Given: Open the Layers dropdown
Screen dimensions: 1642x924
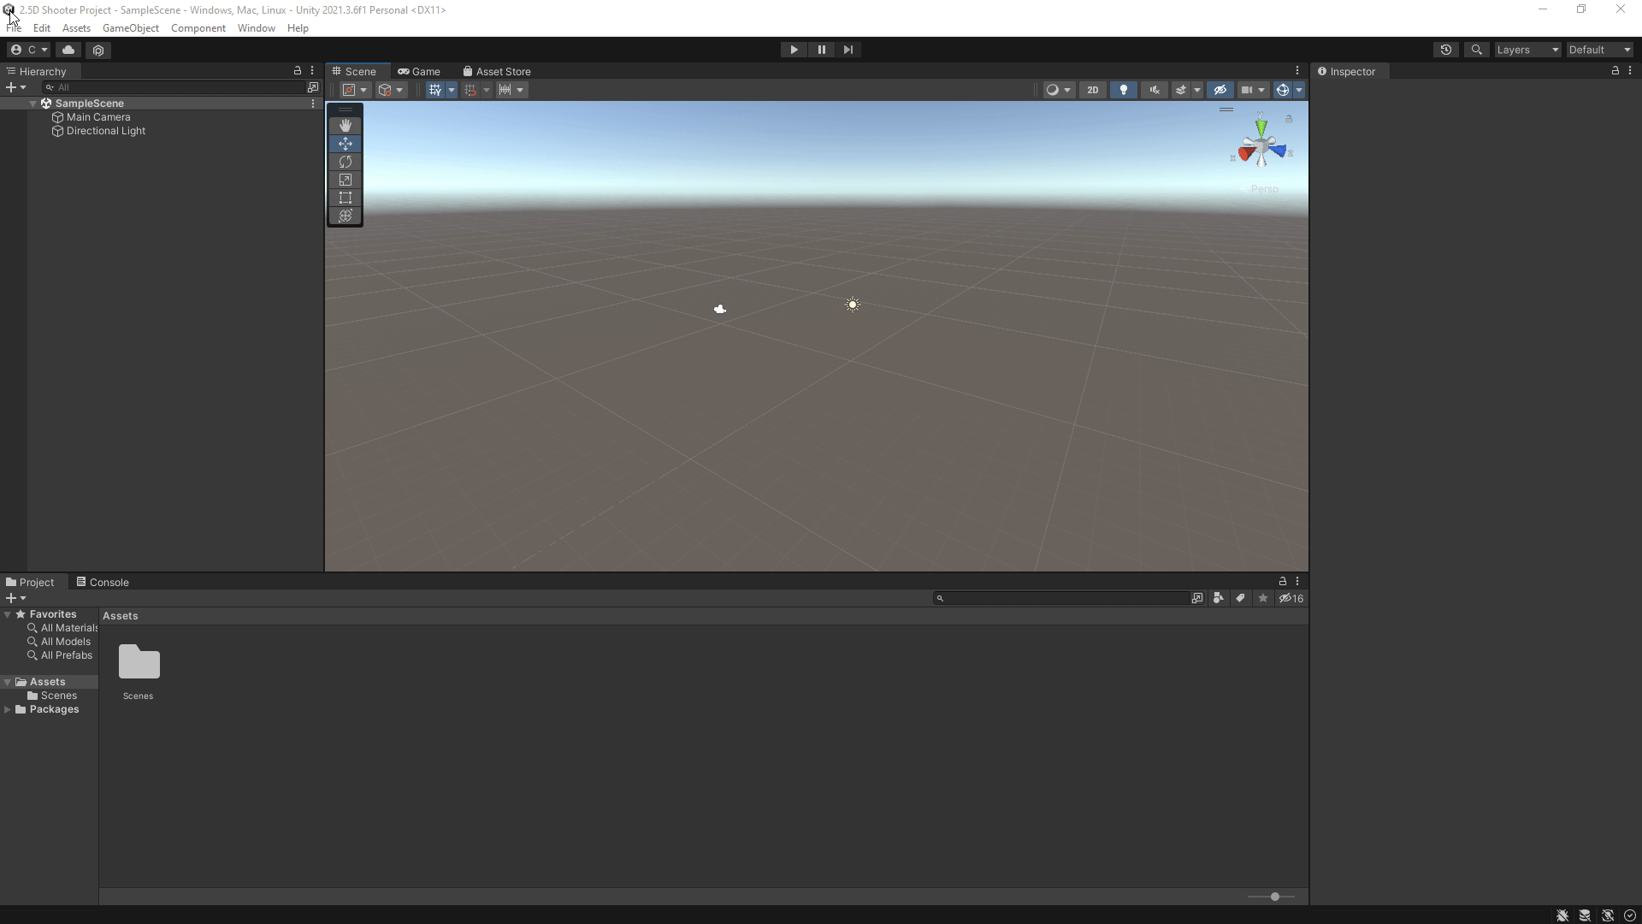Looking at the screenshot, I should click(1527, 50).
